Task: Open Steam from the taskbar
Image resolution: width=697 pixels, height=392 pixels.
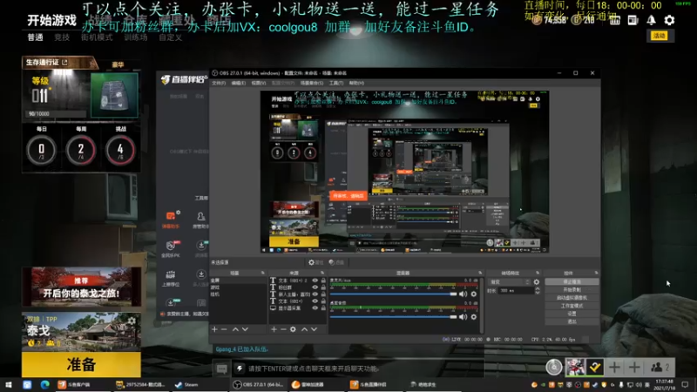Action: pyautogui.click(x=186, y=384)
